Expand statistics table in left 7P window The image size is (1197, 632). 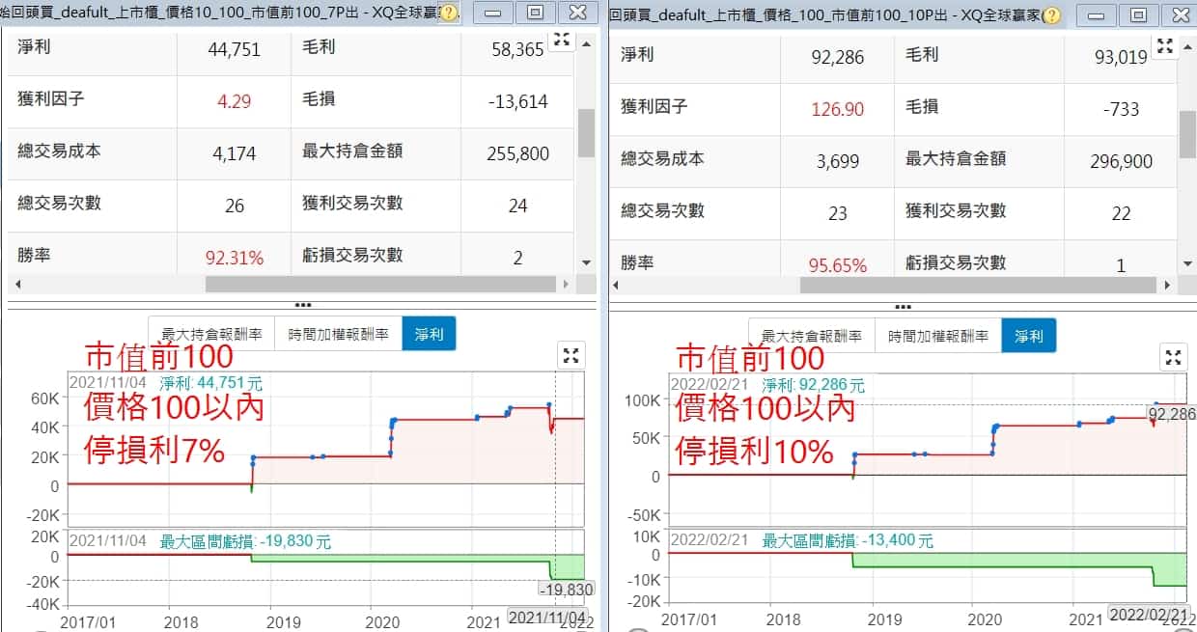click(561, 40)
